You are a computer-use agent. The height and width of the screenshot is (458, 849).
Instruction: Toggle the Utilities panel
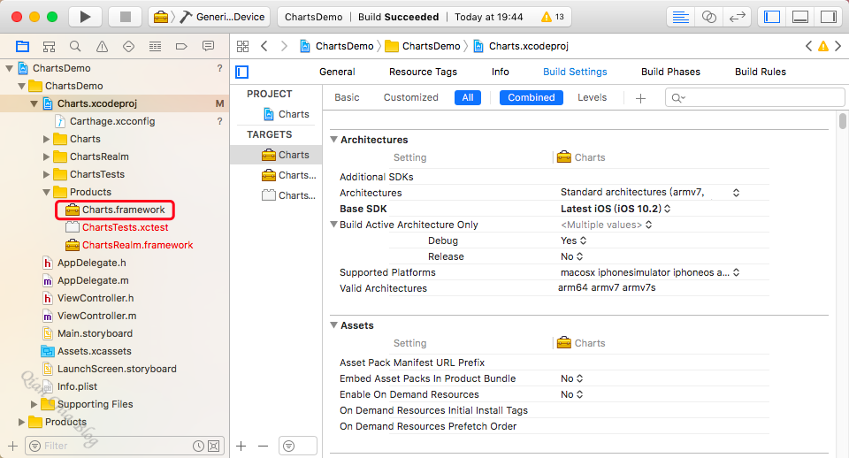(x=829, y=17)
